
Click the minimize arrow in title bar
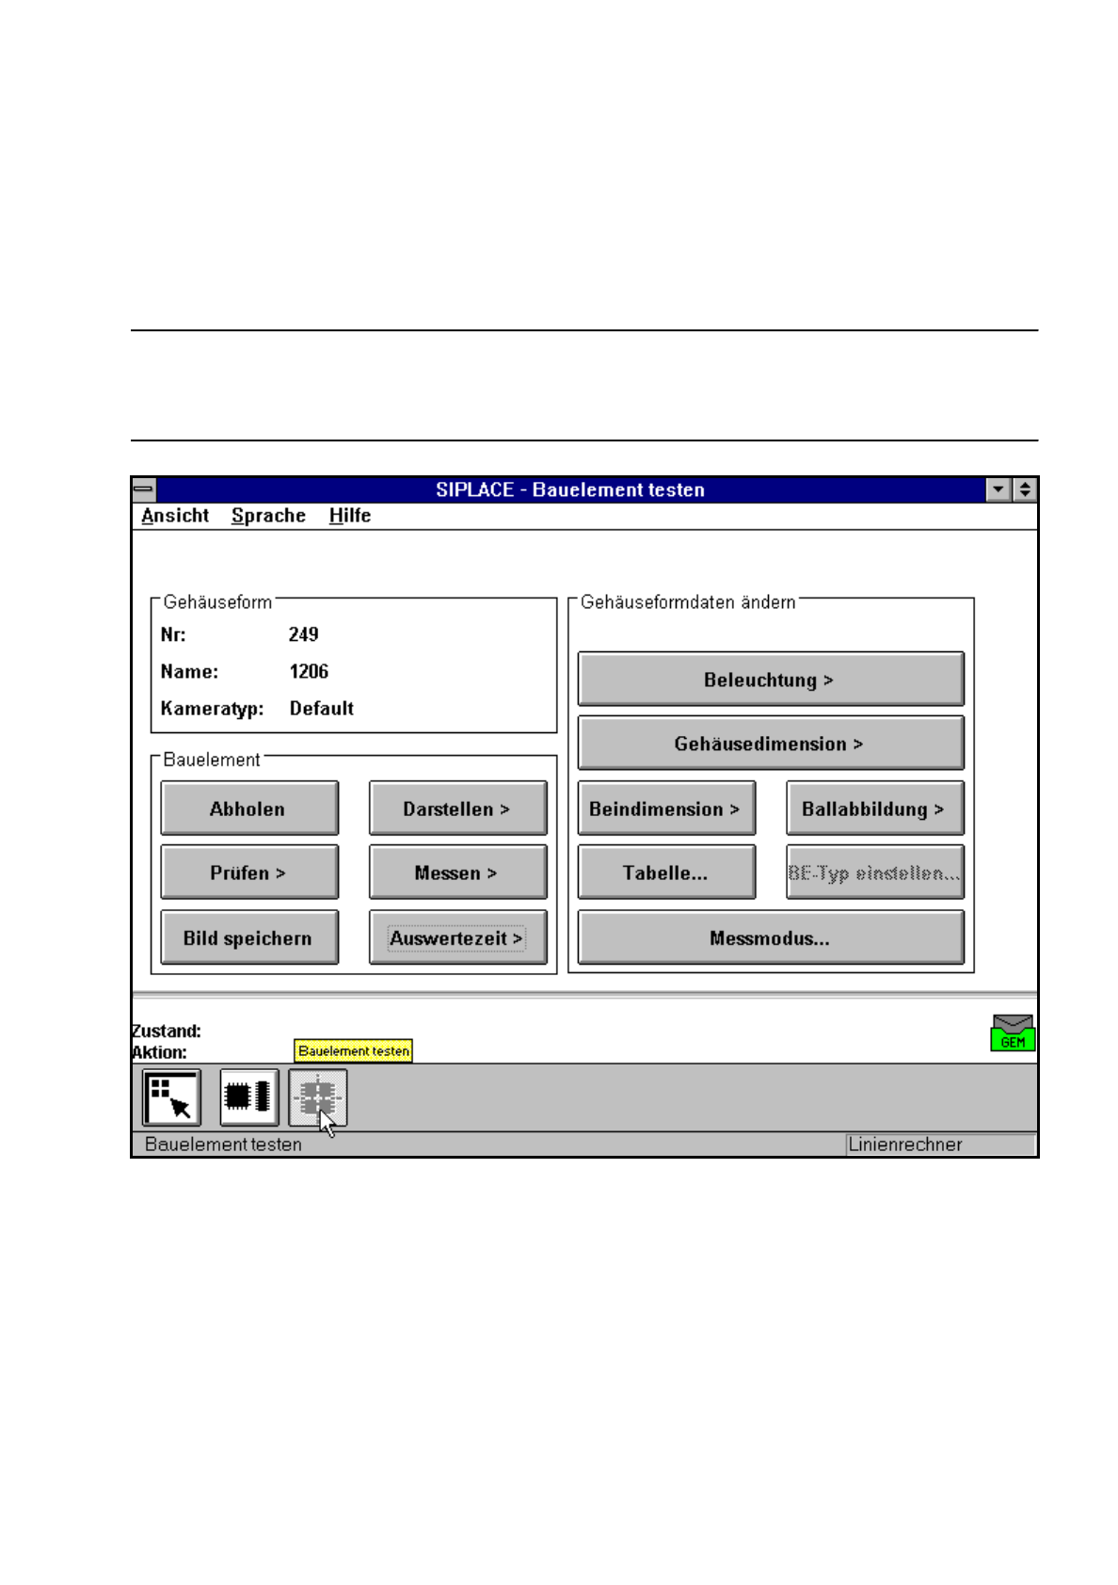pos(998,489)
